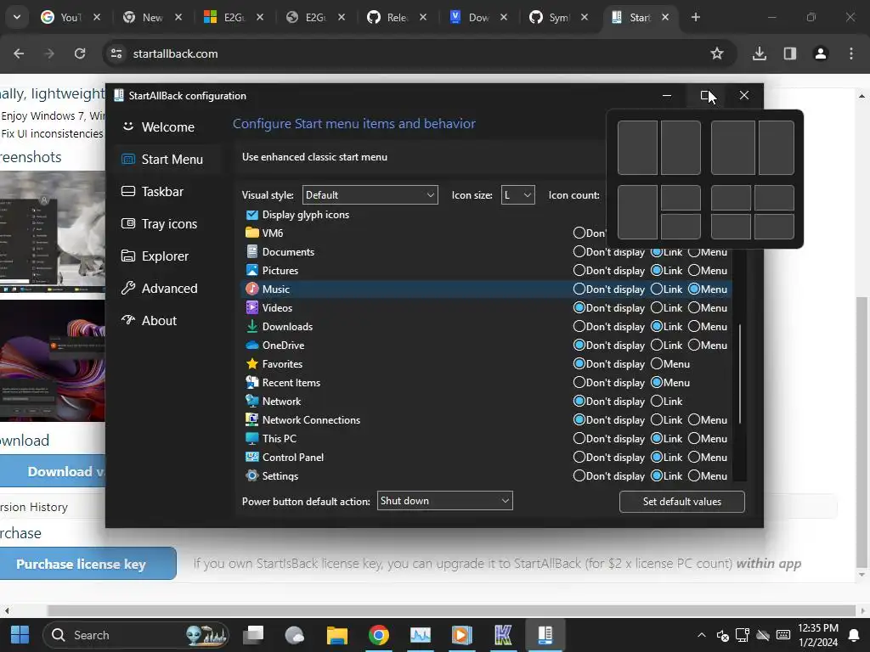The image size is (870, 652).
Task: Switch to the GitHub Releases tab
Action: coord(397,17)
